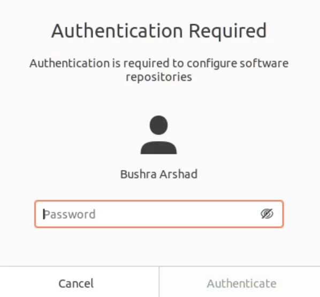Click the Password placeholder text
Image resolution: width=320 pixels, height=297 pixels.
tap(70, 214)
